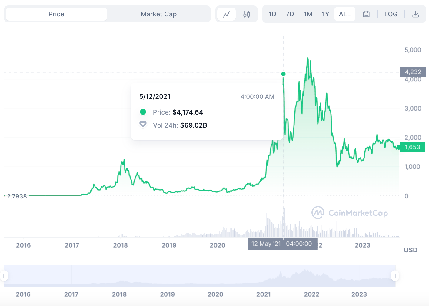The width and height of the screenshot is (429, 306).
Task: Click the 2020 label on chart x-axis
Action: [218, 245]
